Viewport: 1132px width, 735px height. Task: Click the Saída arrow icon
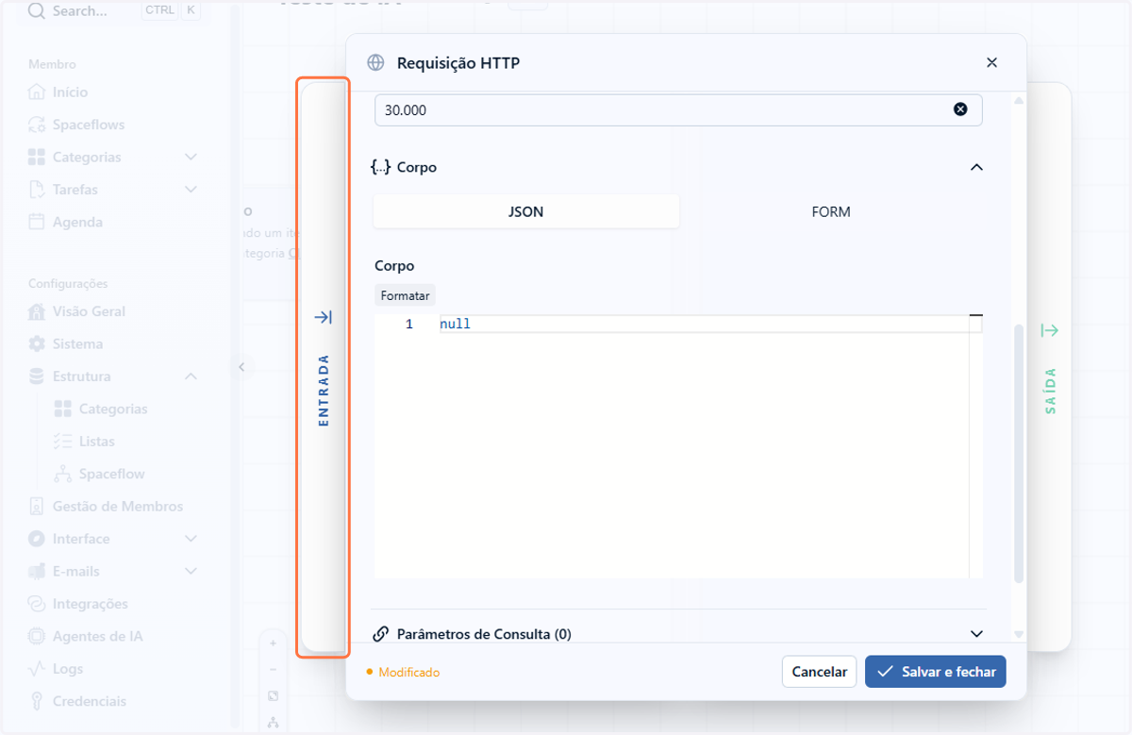pos(1050,330)
